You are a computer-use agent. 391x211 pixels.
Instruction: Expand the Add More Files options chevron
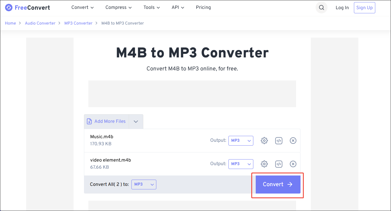click(136, 121)
